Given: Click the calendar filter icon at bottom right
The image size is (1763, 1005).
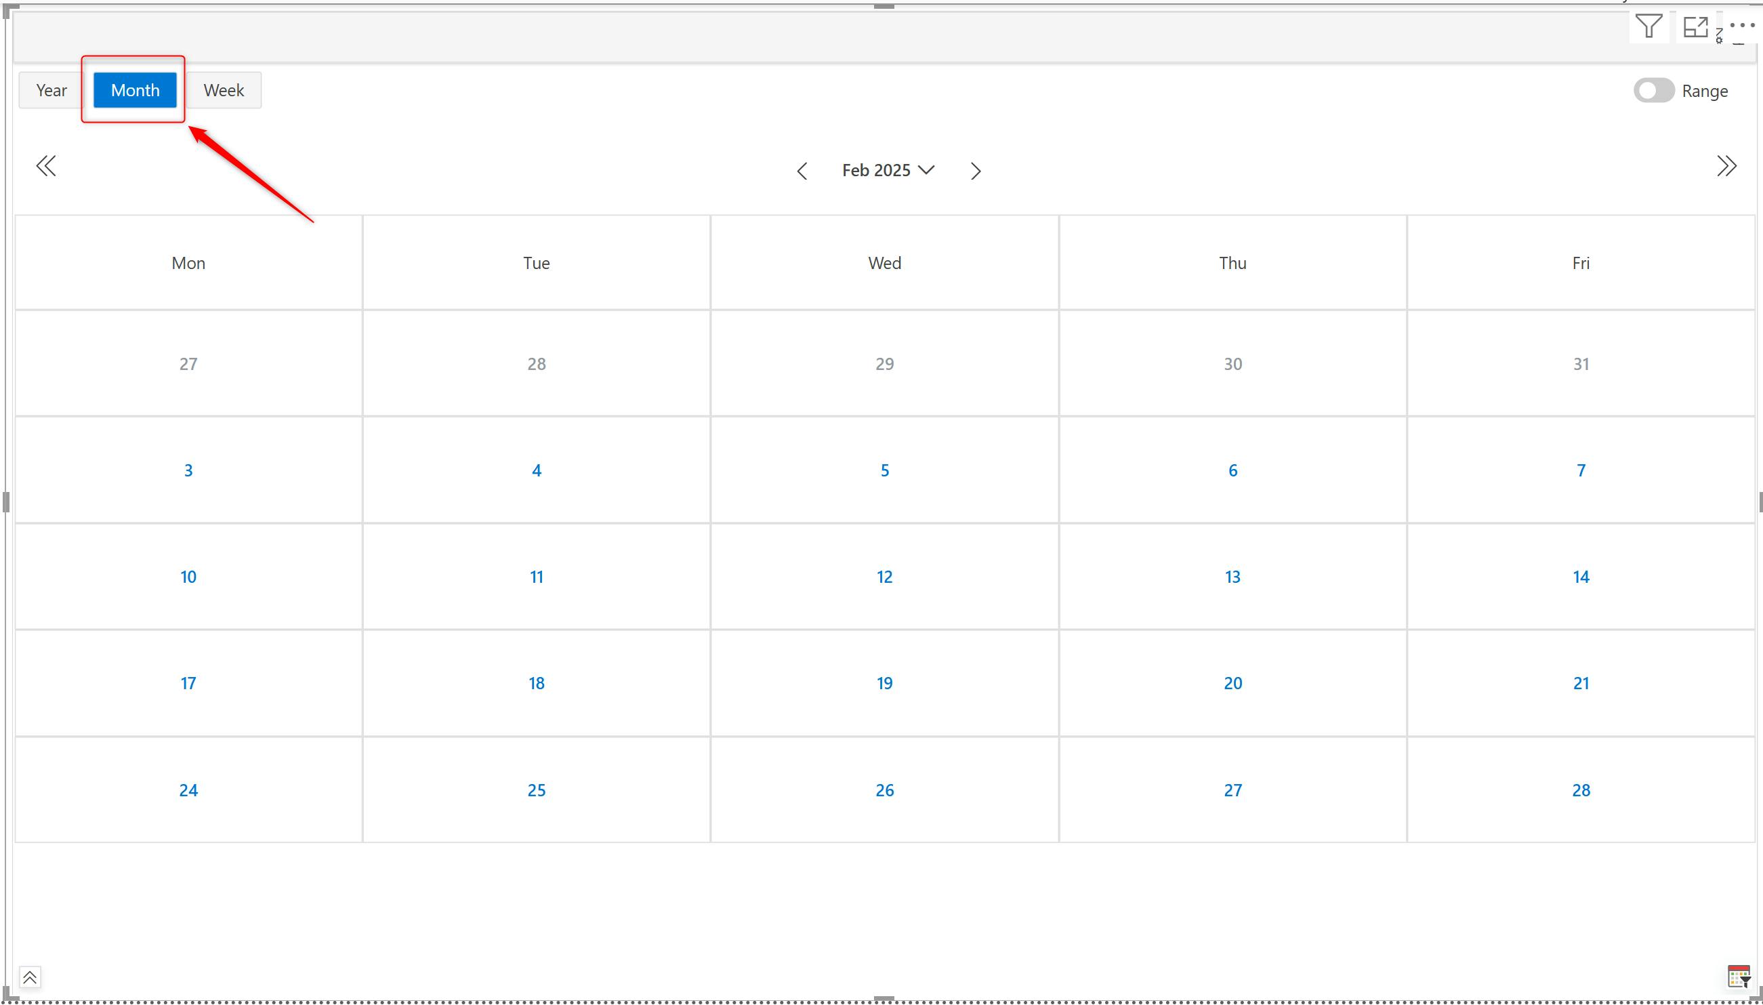Looking at the screenshot, I should pos(1739,977).
